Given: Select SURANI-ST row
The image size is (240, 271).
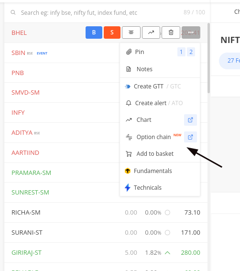Looking at the screenshot, I should pyautogui.click(x=106, y=232).
